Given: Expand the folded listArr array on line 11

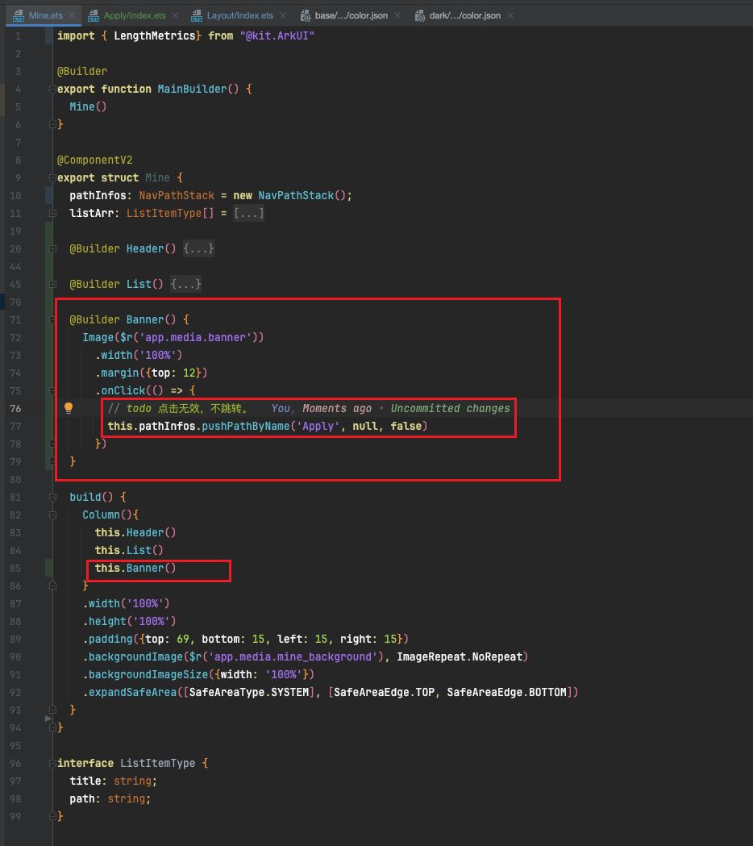Looking at the screenshot, I should (52, 214).
